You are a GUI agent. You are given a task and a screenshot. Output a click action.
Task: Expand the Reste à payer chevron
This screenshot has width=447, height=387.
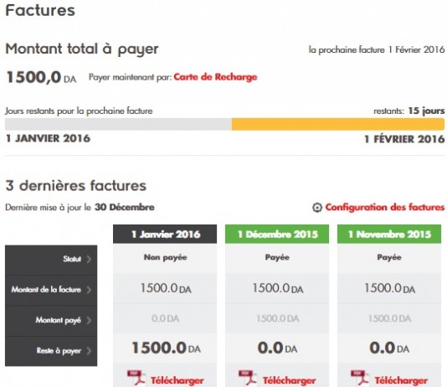tap(89, 351)
